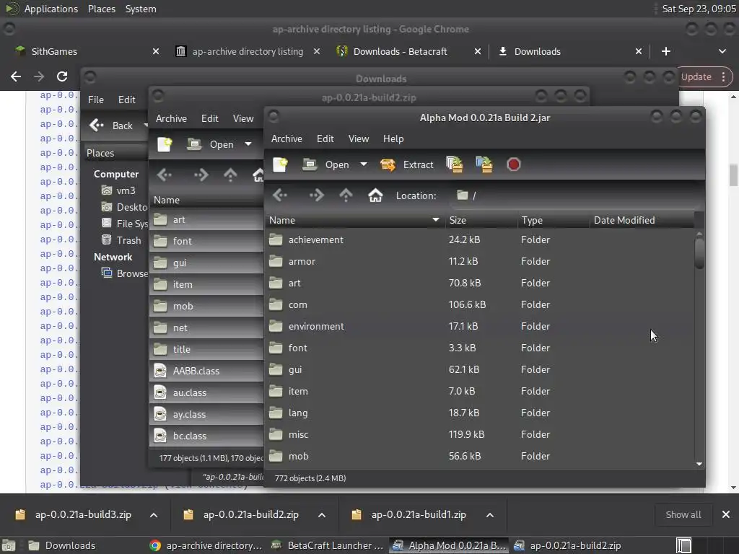Open the Chrome tab search chevron

point(722,51)
